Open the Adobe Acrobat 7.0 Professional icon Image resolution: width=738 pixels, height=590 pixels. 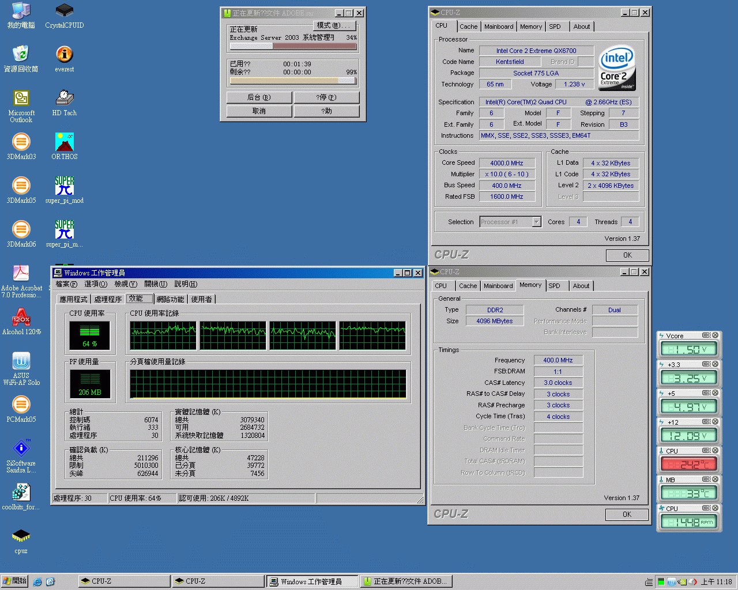coord(21,281)
